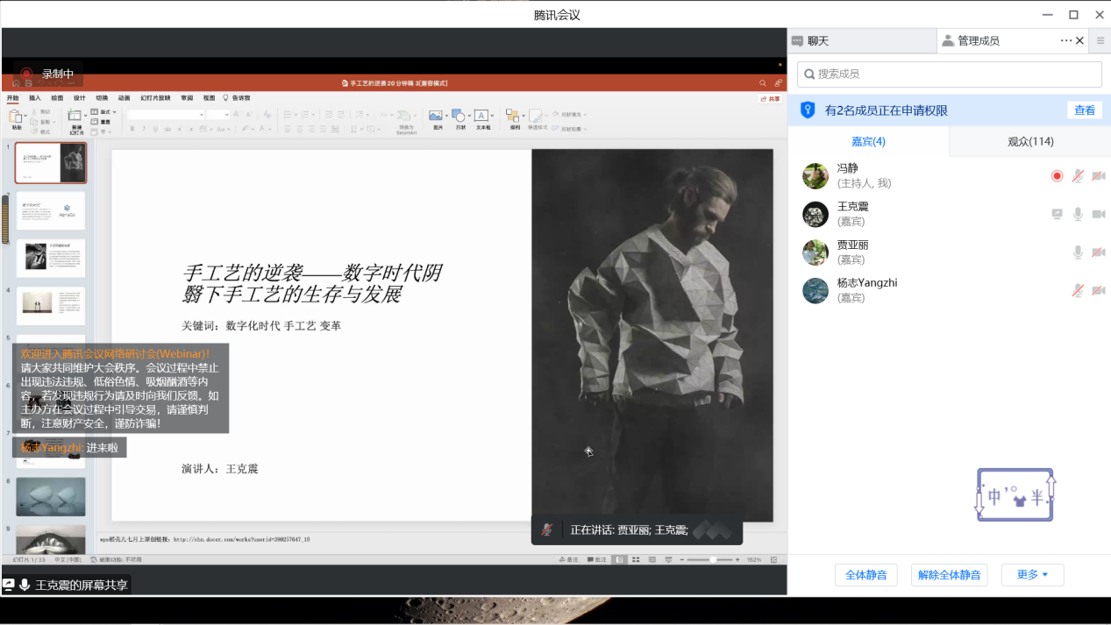Click the 搜索成员 search field
1111x625 pixels.
point(949,75)
